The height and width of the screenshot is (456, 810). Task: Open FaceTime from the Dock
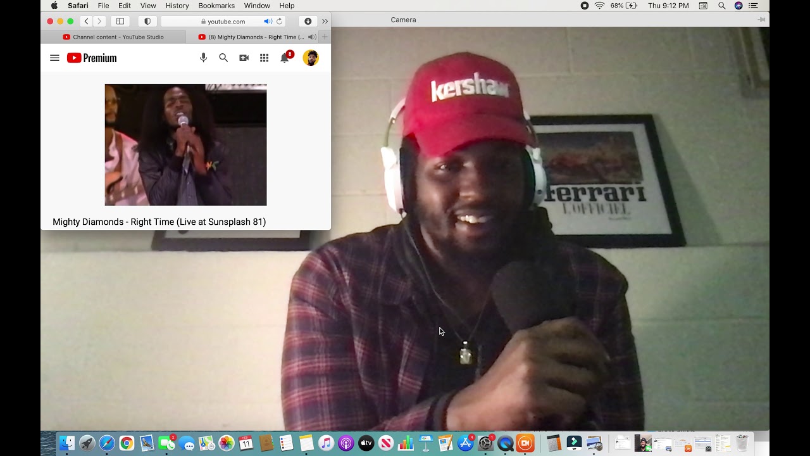pos(166,443)
